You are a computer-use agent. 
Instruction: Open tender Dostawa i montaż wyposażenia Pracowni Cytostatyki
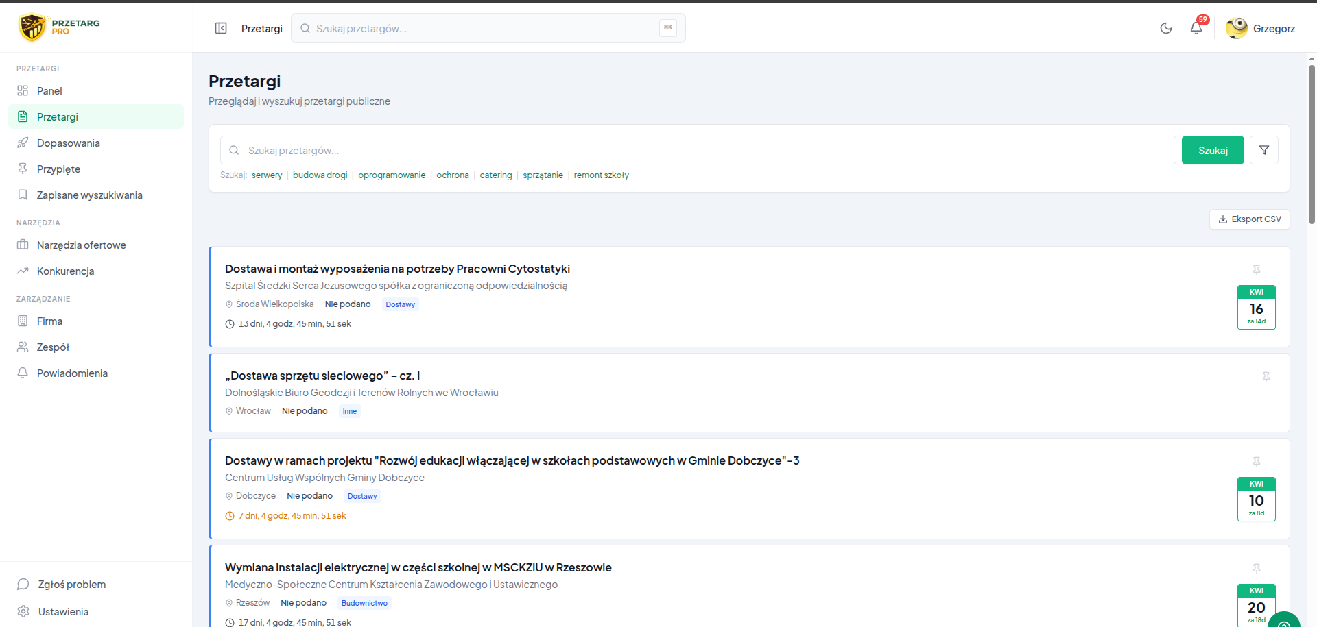tap(397, 269)
